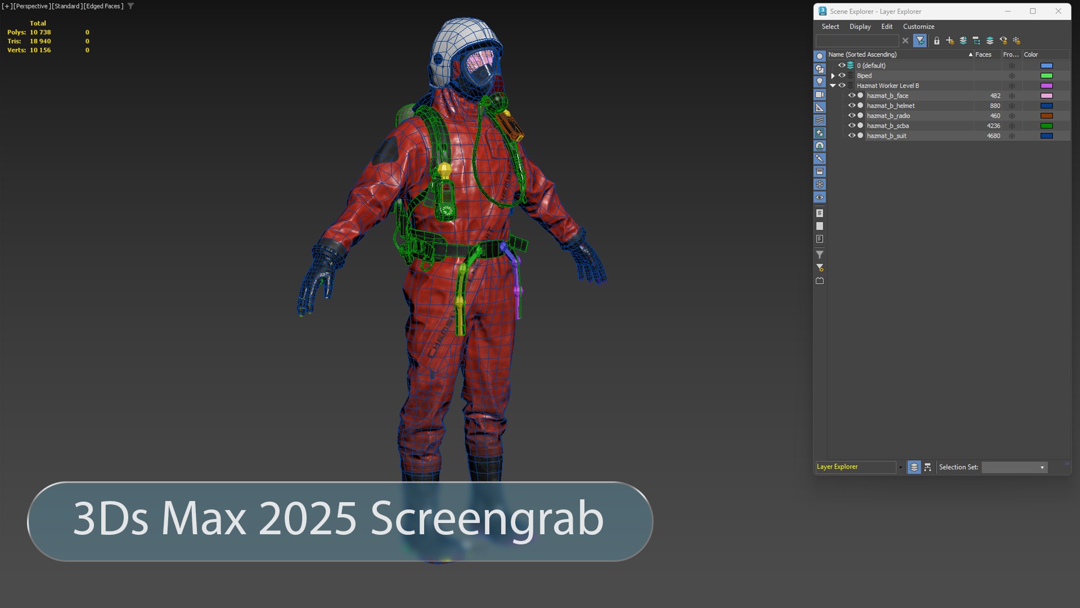Click the Freeze/Unfreeze All Layers snowflake-stack icon

[1016, 41]
